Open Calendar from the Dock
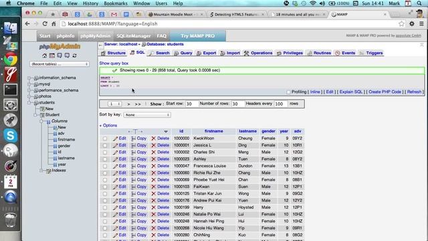The image size is (428, 241). [x=11, y=181]
